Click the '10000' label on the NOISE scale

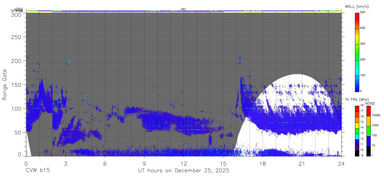click(376, 116)
